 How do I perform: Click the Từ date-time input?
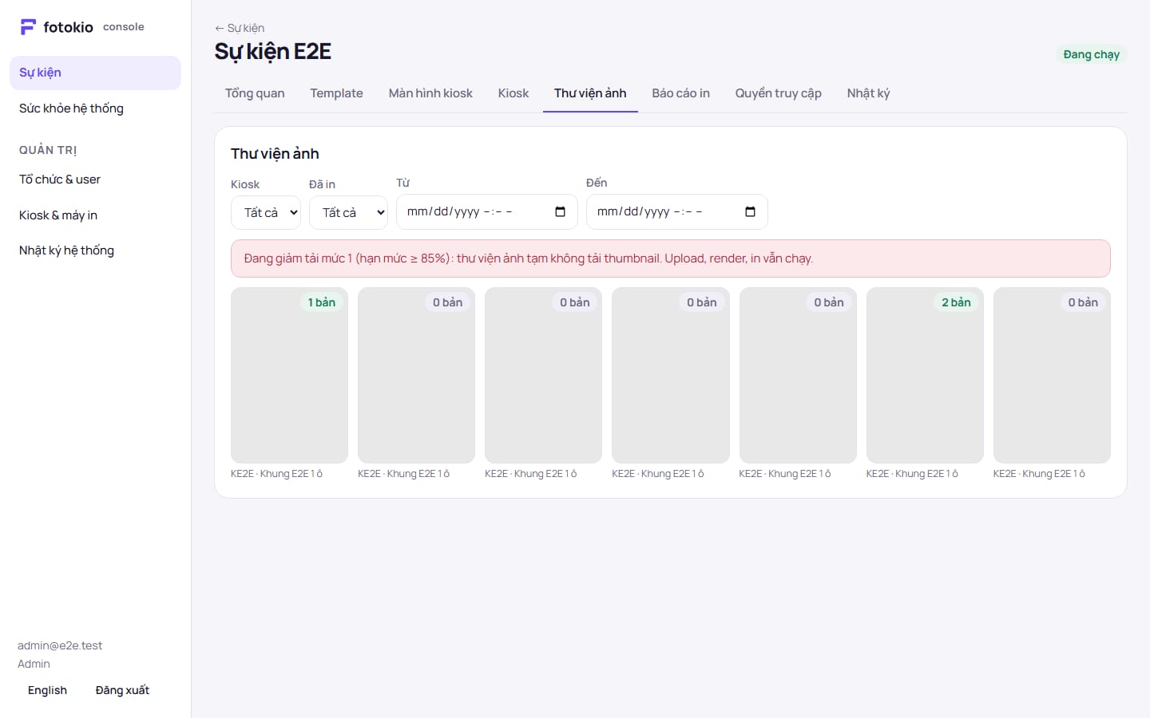pos(486,211)
